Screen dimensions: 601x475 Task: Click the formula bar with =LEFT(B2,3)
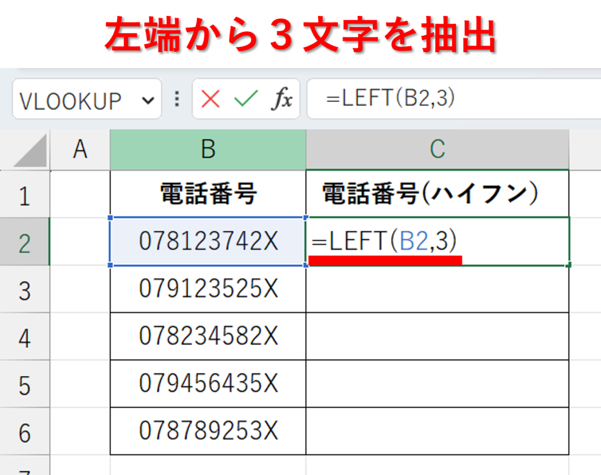[454, 99]
